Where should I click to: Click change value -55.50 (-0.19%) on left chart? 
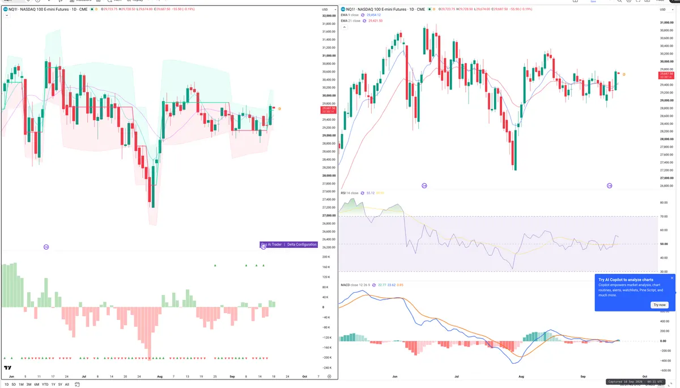coord(184,9)
